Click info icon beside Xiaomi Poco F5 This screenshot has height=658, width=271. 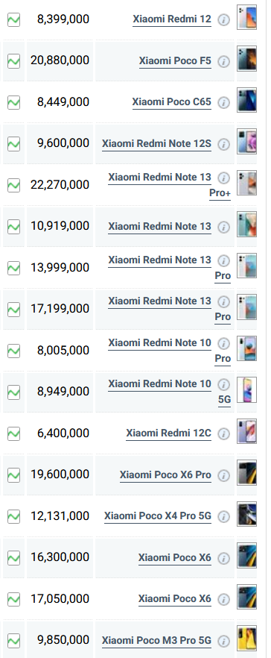tap(224, 61)
